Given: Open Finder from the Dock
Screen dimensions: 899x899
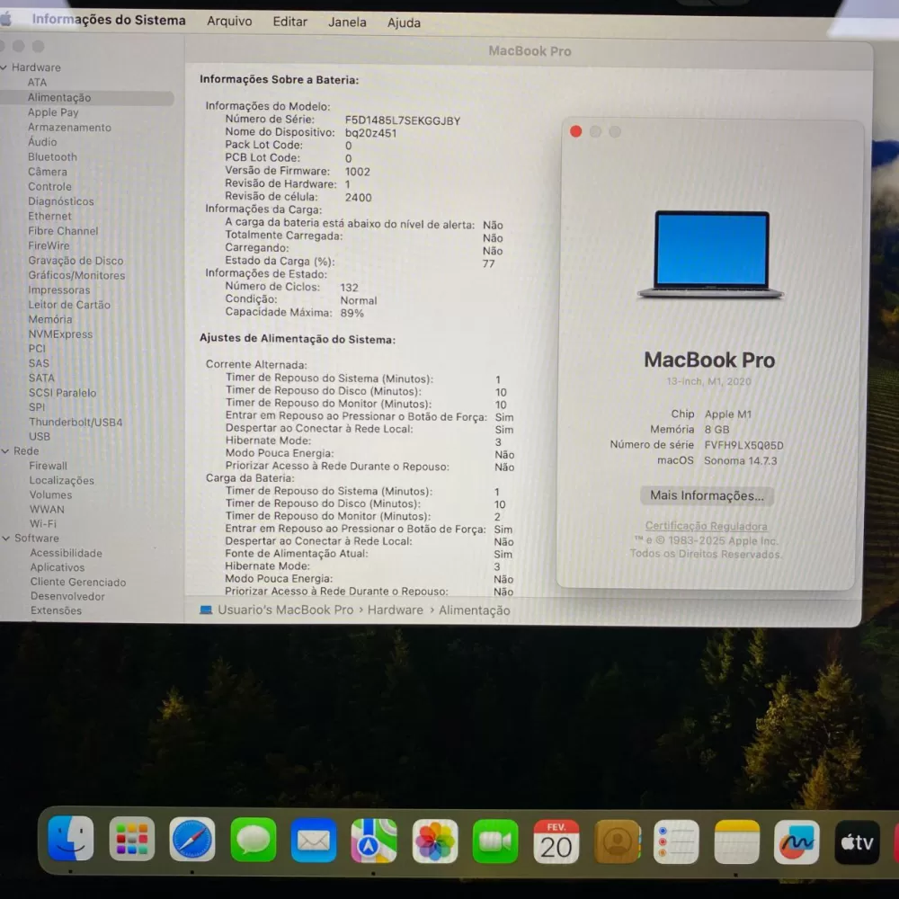Looking at the screenshot, I should [x=70, y=839].
